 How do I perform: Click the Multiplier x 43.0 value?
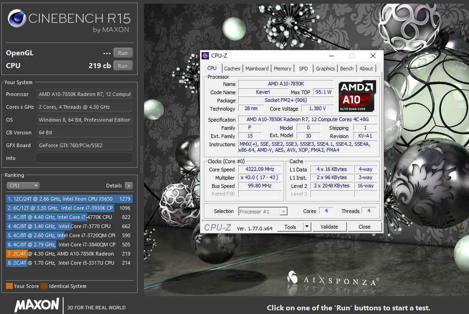(260, 177)
